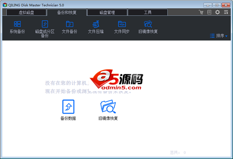This screenshot has height=159, width=233.
Task: Close the QILING Disk Master window
Action: click(x=226, y=5)
